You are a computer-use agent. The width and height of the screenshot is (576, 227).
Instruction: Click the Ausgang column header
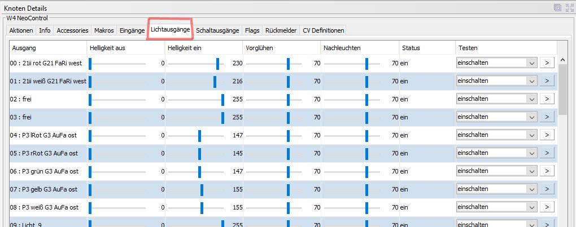pos(48,48)
